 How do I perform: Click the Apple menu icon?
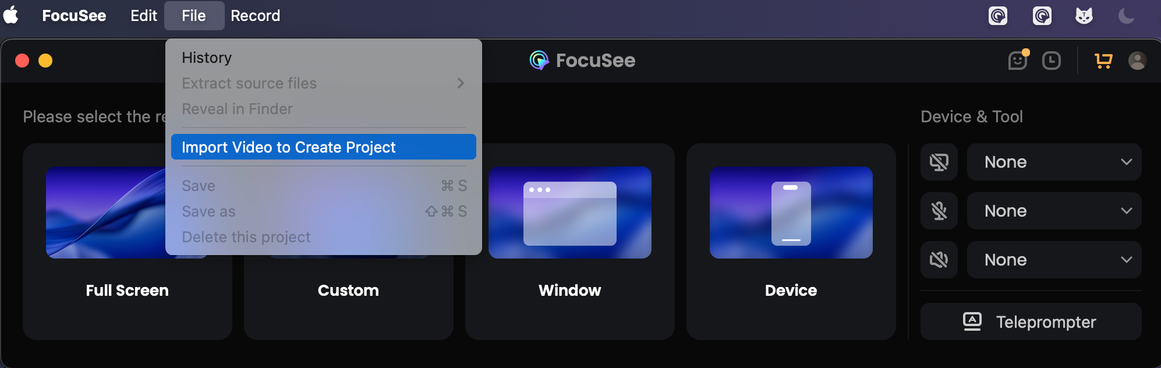[x=11, y=15]
